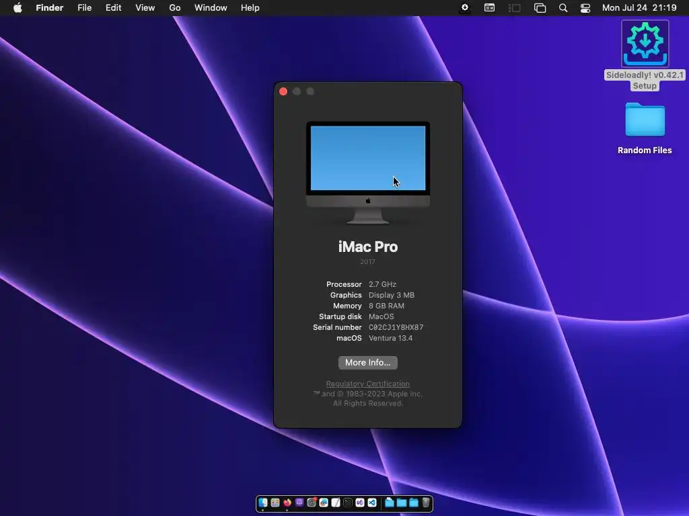This screenshot has height=516, width=689.
Task: Open the white text editor icon in Dock
Action: click(336, 503)
